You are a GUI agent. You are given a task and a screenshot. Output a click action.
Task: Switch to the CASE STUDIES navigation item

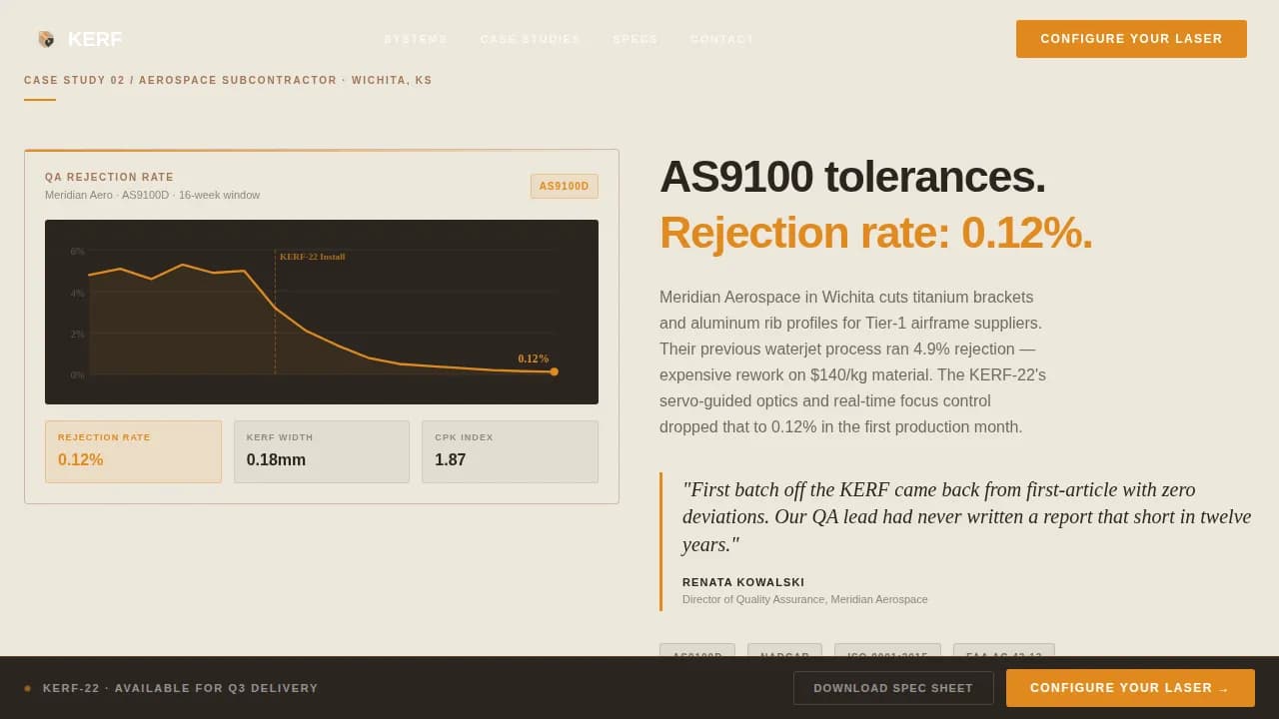point(530,39)
